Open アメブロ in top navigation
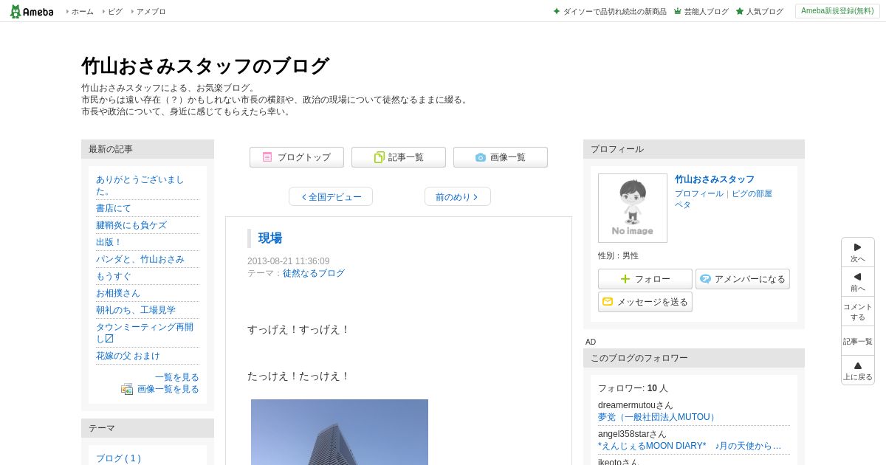 tap(151, 12)
